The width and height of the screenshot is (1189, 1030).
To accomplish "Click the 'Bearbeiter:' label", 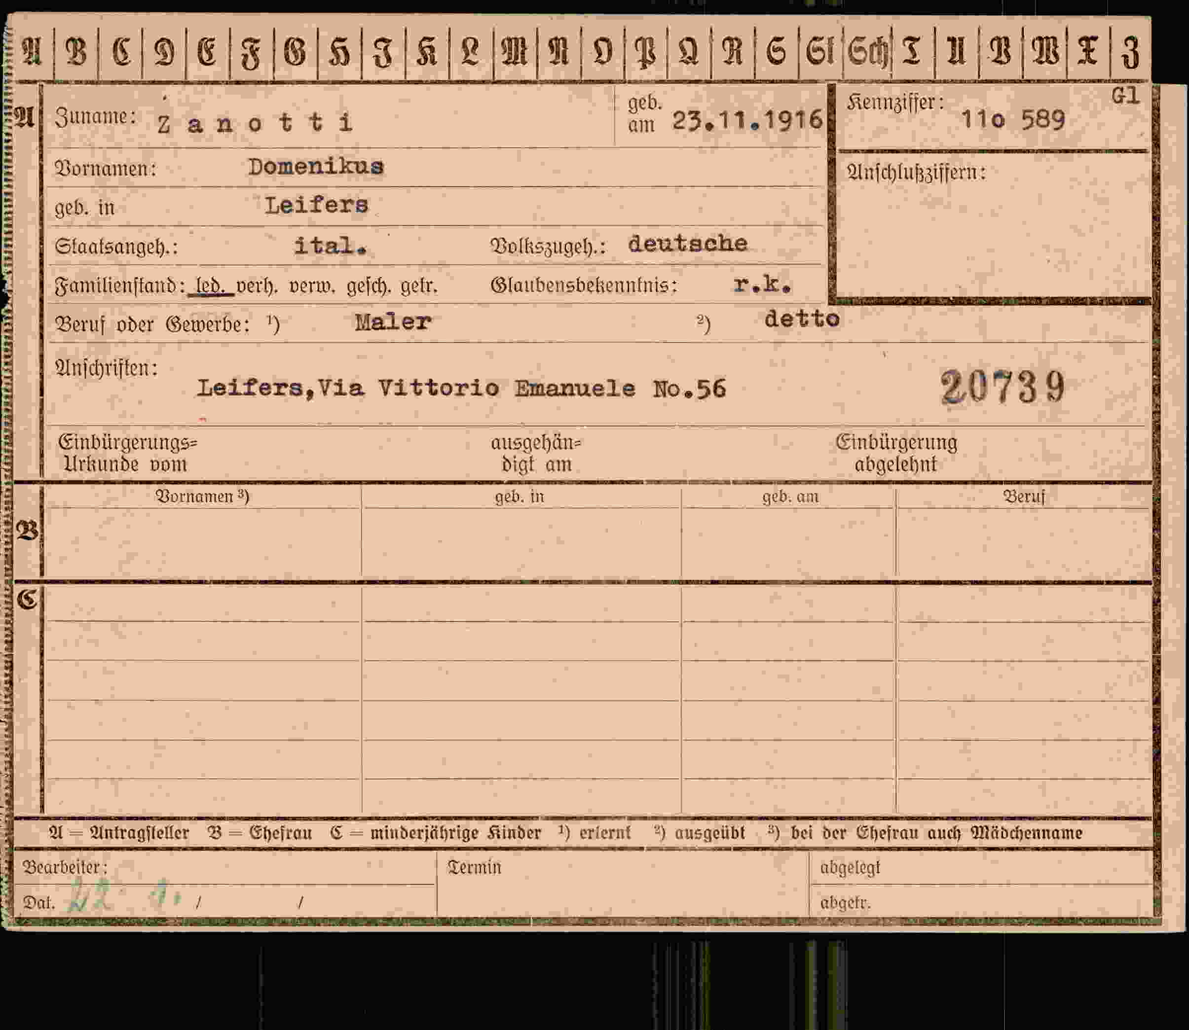I will coord(65,866).
